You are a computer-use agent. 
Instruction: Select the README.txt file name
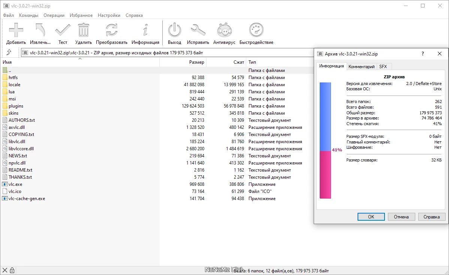pos(20,170)
